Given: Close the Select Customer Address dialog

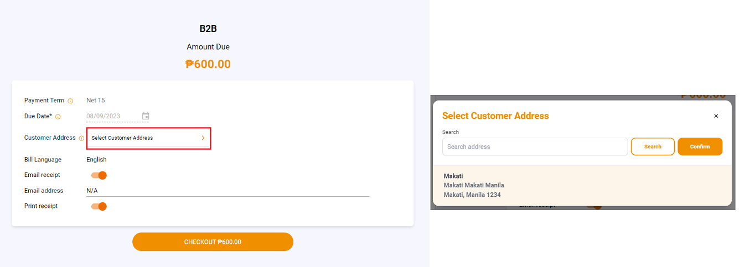Looking at the screenshot, I should click(716, 116).
